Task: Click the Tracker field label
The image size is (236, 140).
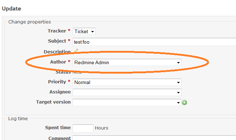Action: click(57, 31)
